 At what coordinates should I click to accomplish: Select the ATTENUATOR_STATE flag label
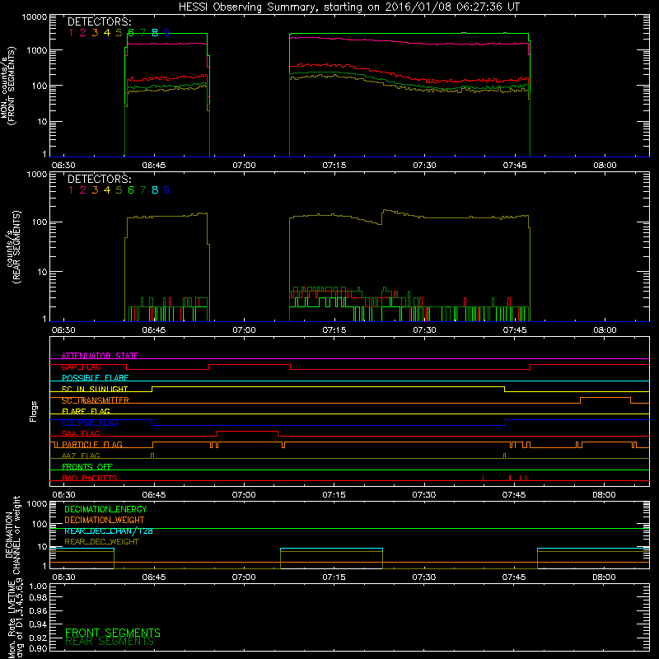(x=100, y=356)
